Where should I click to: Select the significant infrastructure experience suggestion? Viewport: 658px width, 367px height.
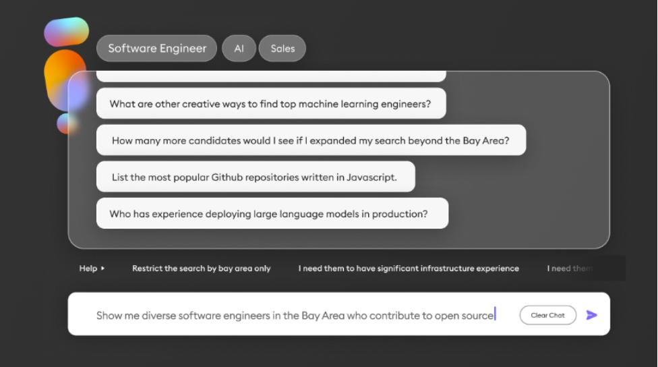(x=409, y=268)
